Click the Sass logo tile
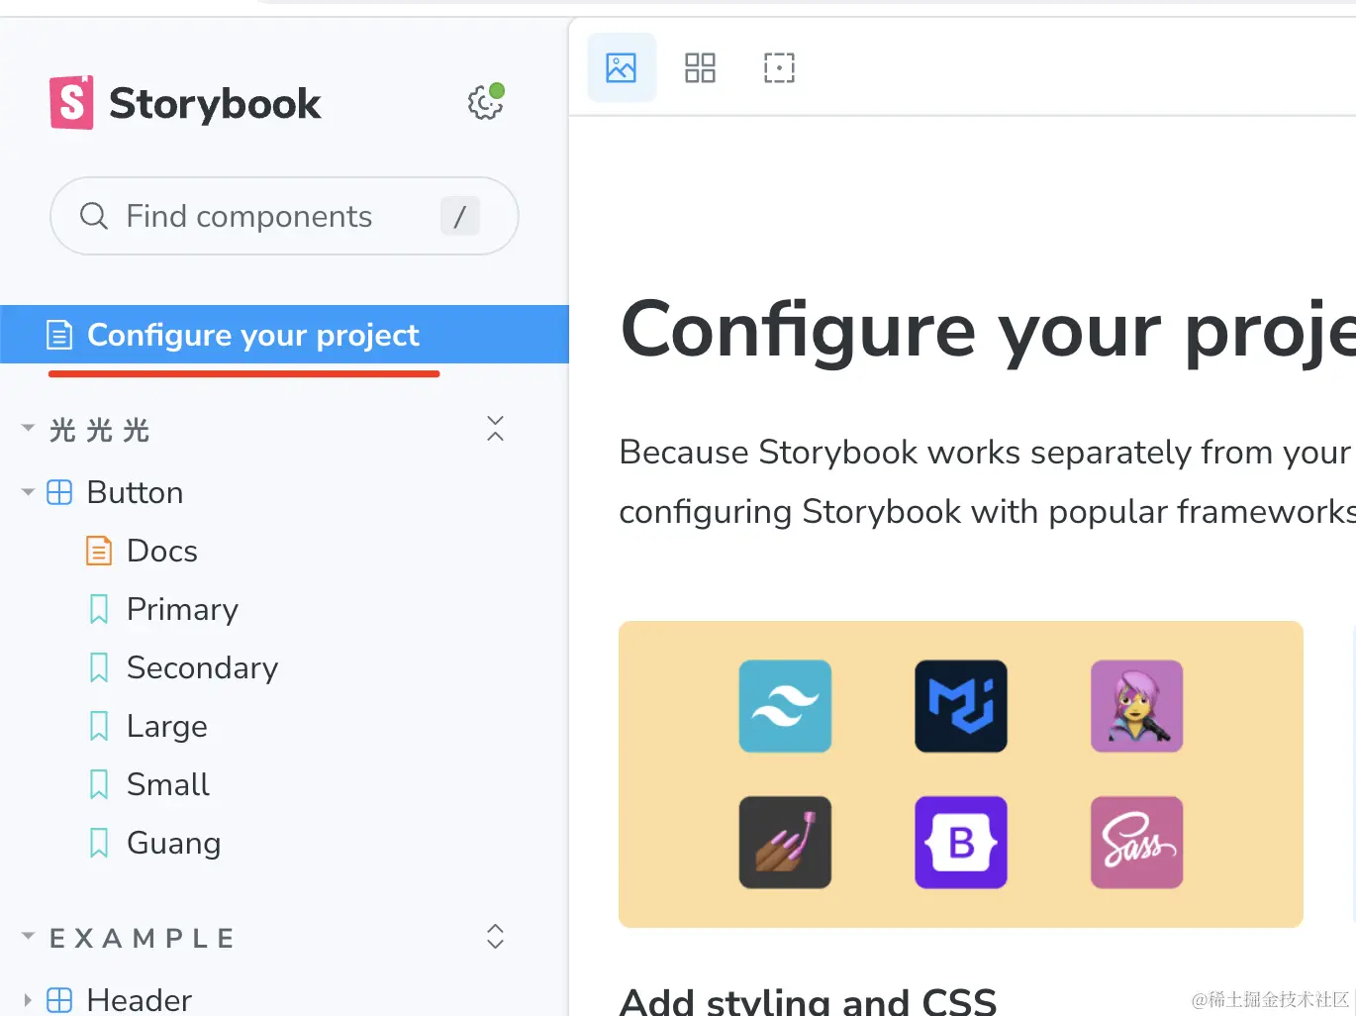This screenshot has height=1016, width=1356. pos(1136,843)
